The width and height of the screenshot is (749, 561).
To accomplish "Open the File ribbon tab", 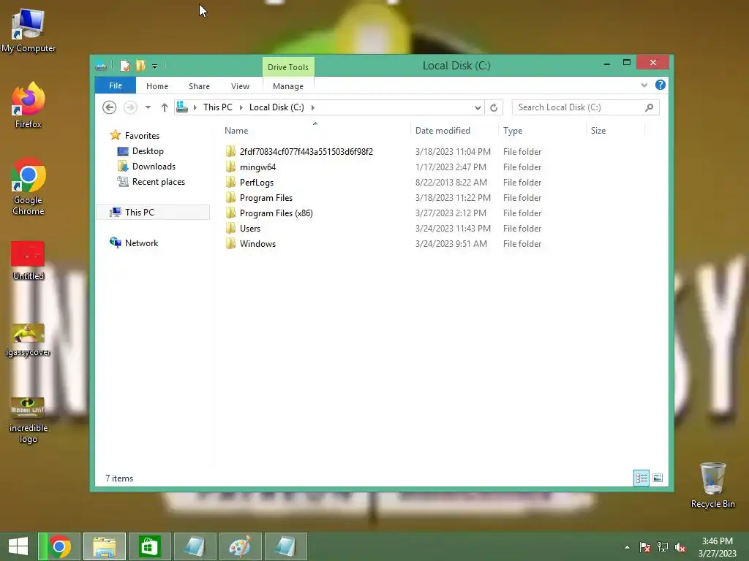I will [116, 86].
